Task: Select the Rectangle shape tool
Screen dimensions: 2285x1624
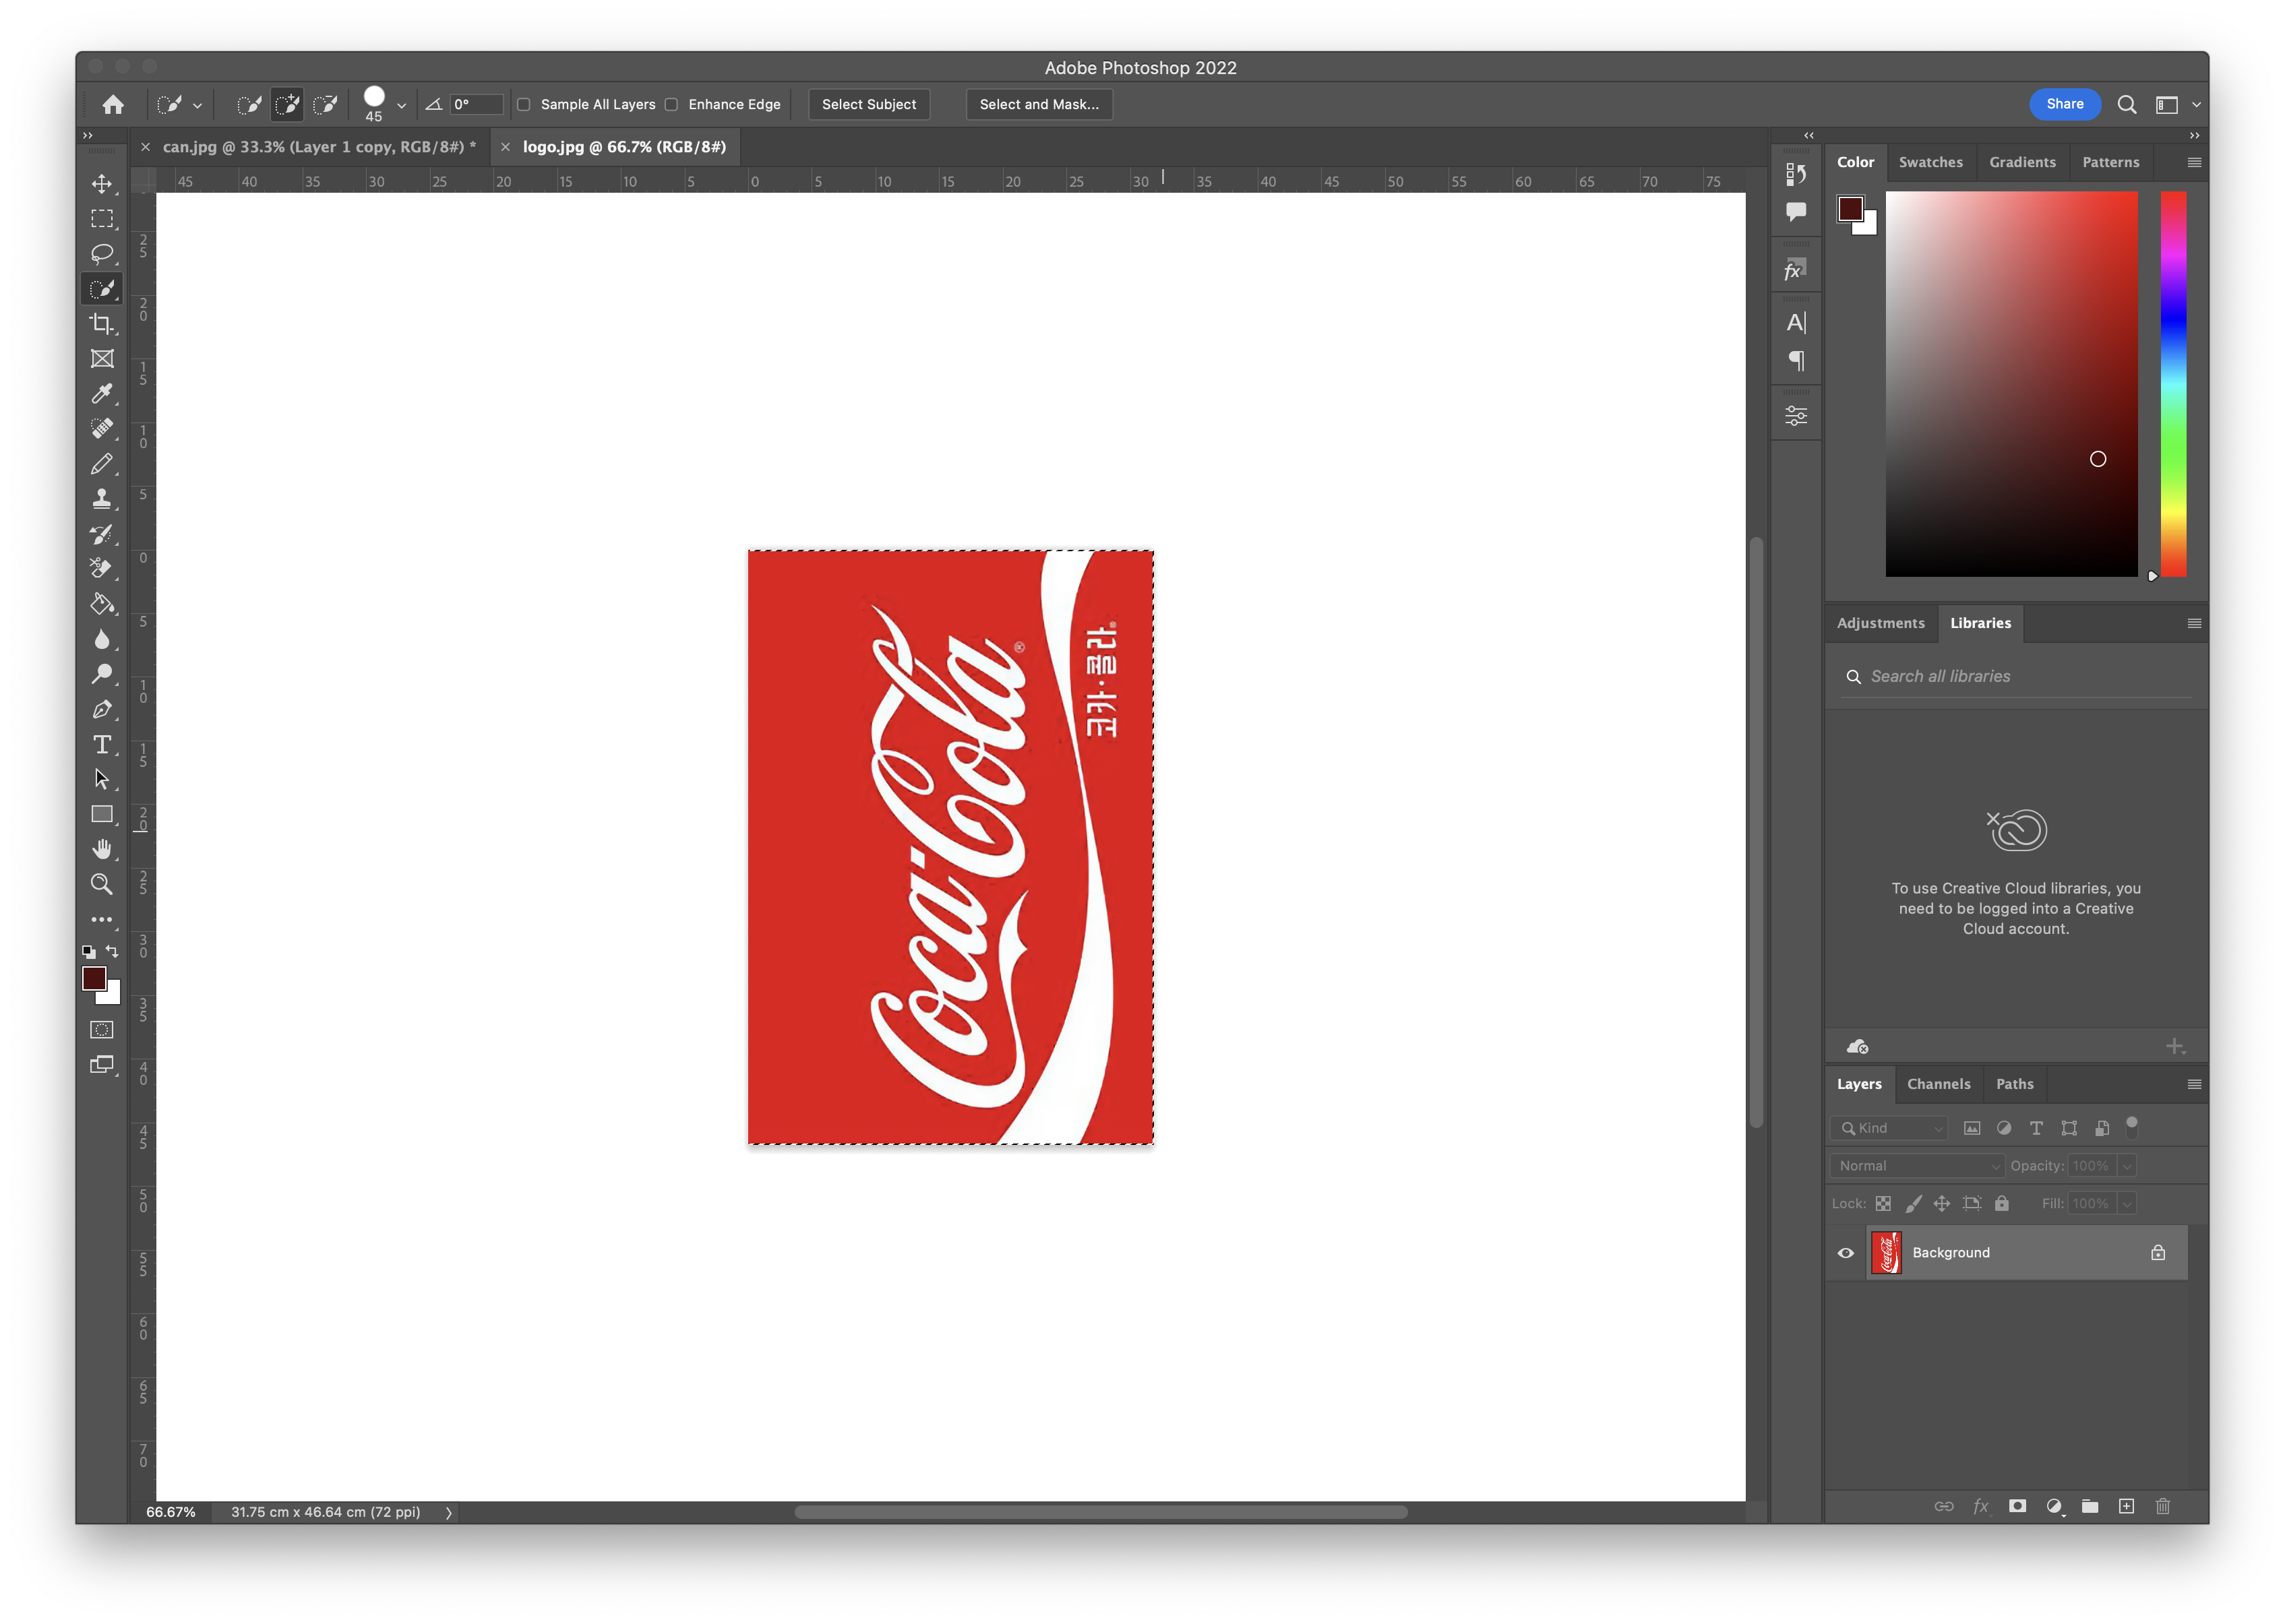Action: (x=102, y=814)
